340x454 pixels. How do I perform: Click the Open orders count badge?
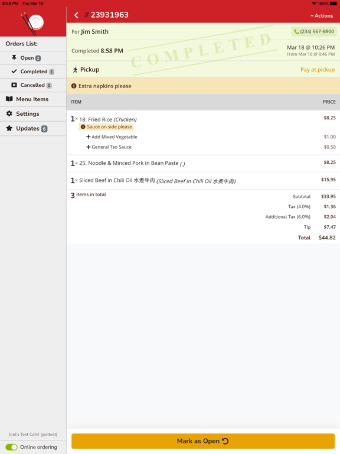[38, 58]
